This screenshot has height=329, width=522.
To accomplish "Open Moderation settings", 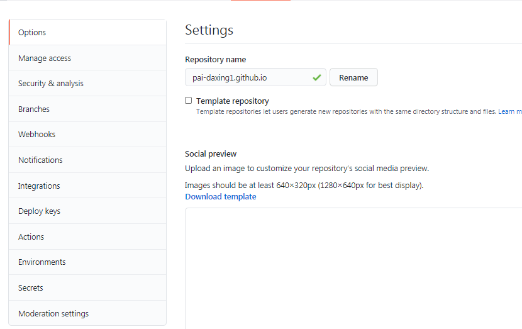I will click(x=53, y=314).
